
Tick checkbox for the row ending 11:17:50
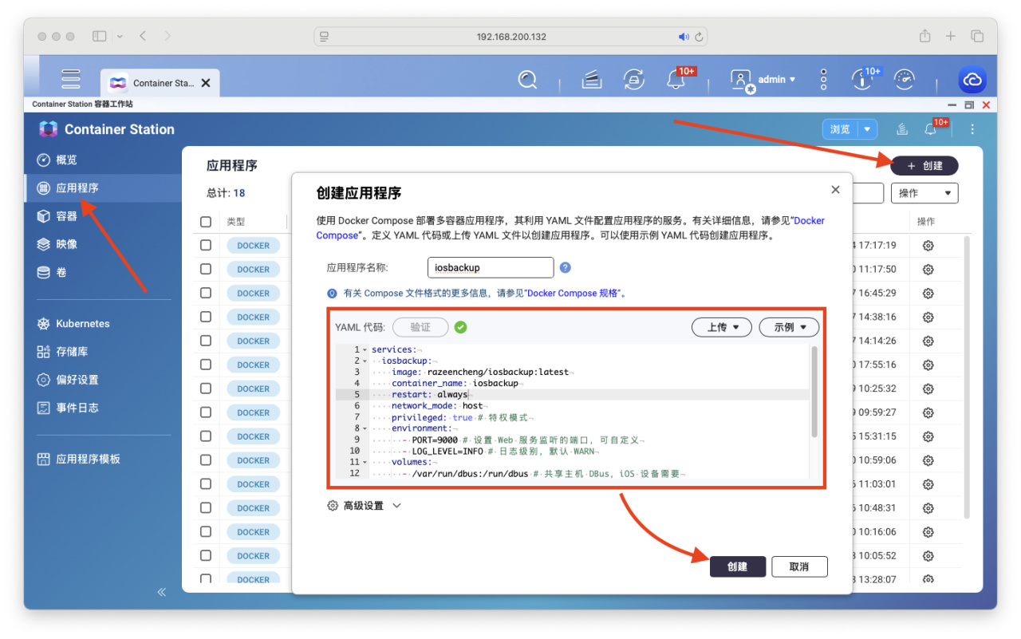coord(206,270)
